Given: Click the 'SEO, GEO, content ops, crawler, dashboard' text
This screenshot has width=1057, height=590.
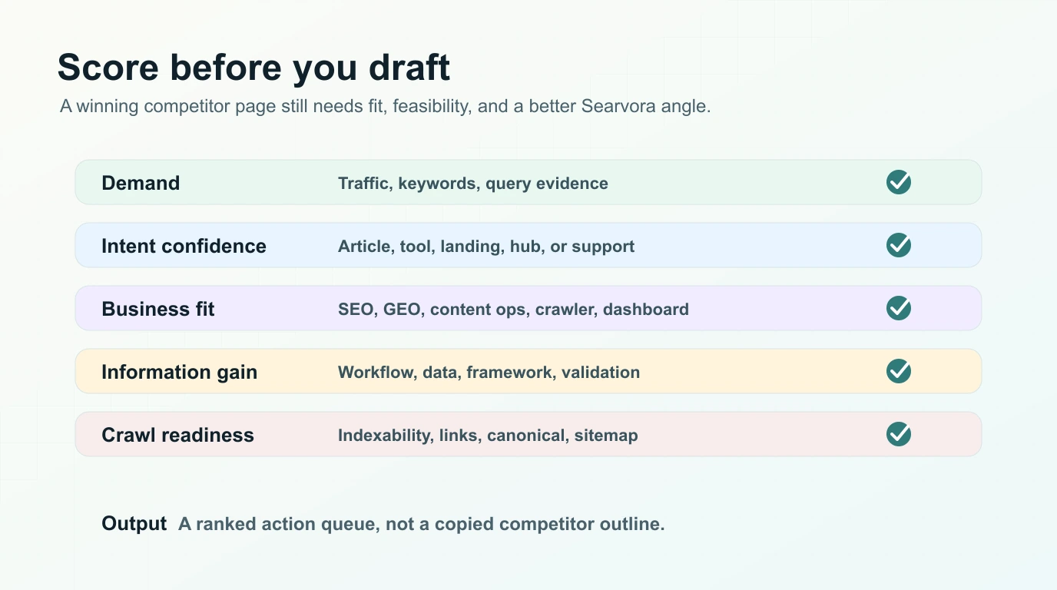Looking at the screenshot, I should [513, 309].
